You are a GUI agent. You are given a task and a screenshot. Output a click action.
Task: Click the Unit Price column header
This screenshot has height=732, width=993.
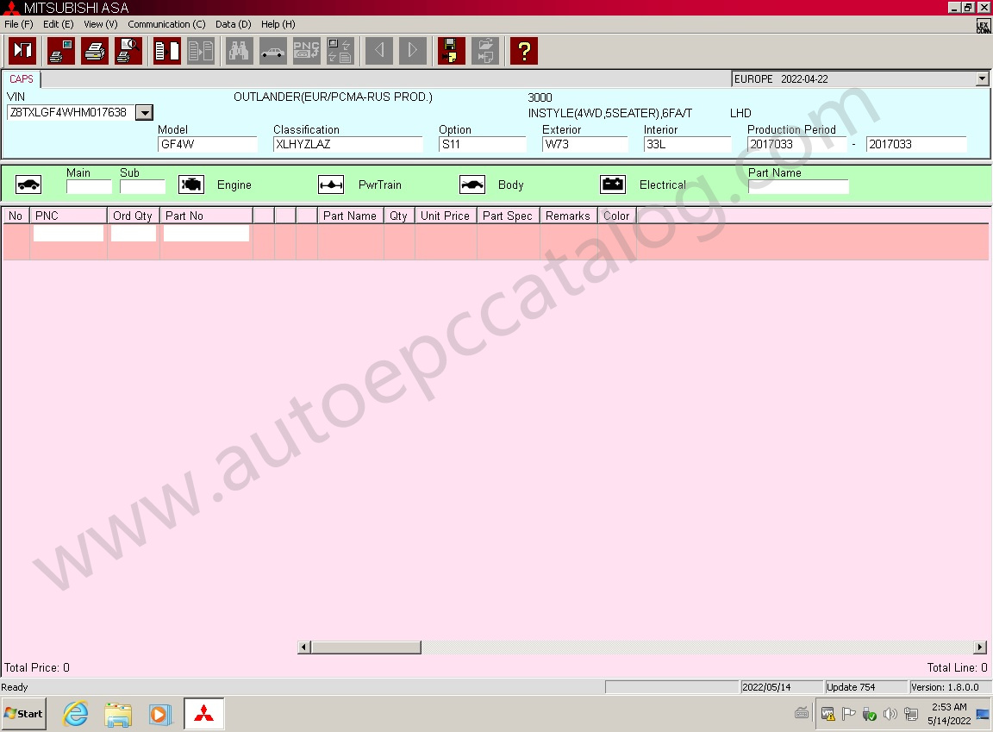coord(446,216)
